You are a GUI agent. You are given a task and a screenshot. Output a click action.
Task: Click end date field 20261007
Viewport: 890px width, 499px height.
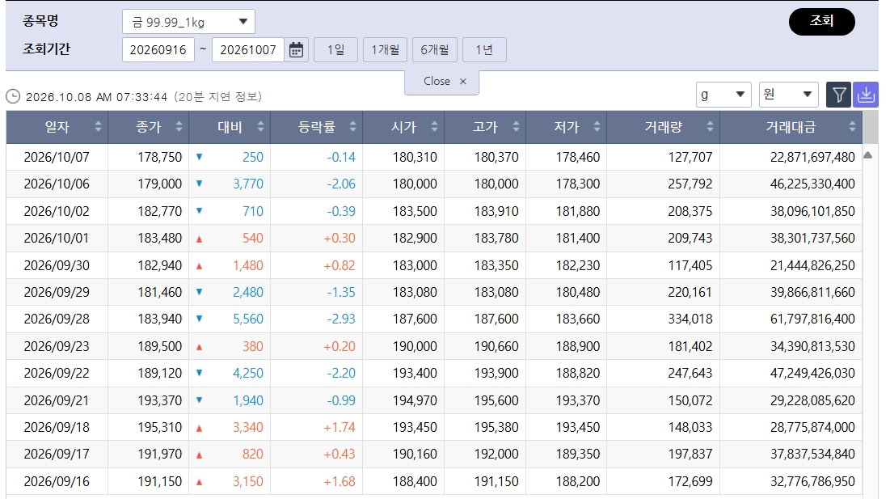point(248,50)
